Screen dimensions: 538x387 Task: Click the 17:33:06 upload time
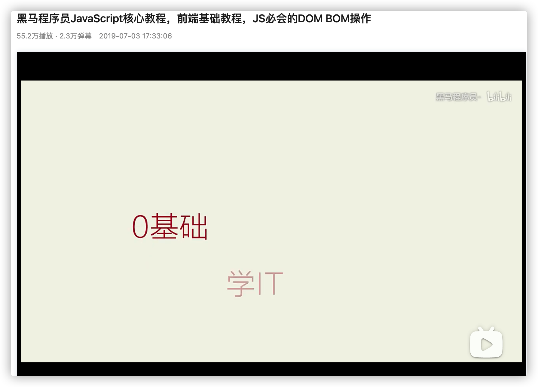157,36
